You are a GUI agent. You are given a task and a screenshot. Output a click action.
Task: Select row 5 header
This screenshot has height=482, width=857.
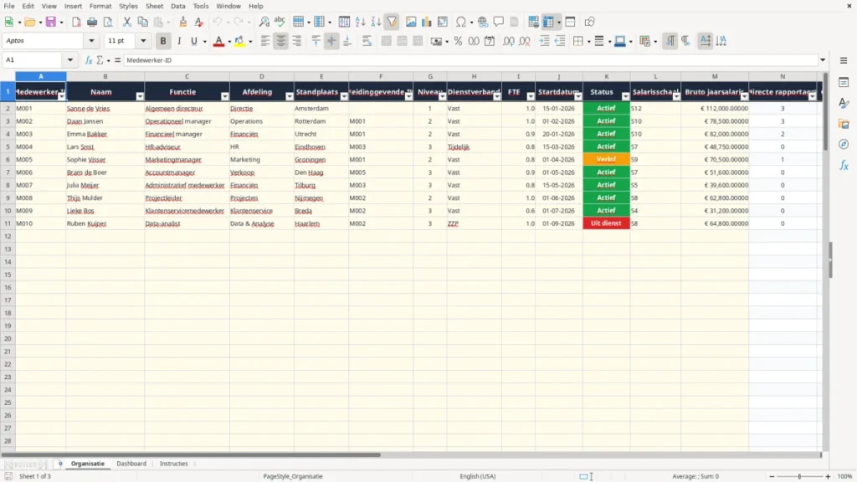click(8, 146)
